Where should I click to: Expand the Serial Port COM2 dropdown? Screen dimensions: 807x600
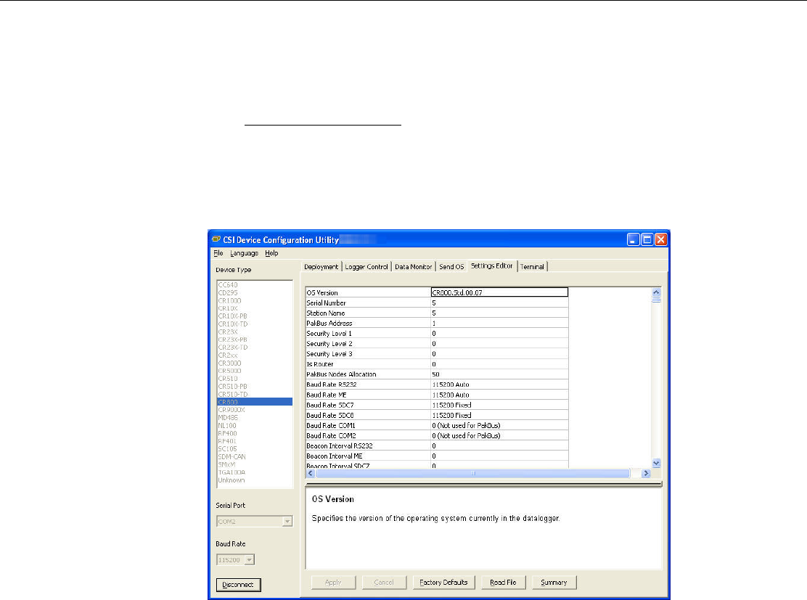[x=287, y=521]
